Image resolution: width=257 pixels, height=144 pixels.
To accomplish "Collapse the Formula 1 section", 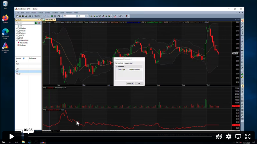I will coord(117,67).
